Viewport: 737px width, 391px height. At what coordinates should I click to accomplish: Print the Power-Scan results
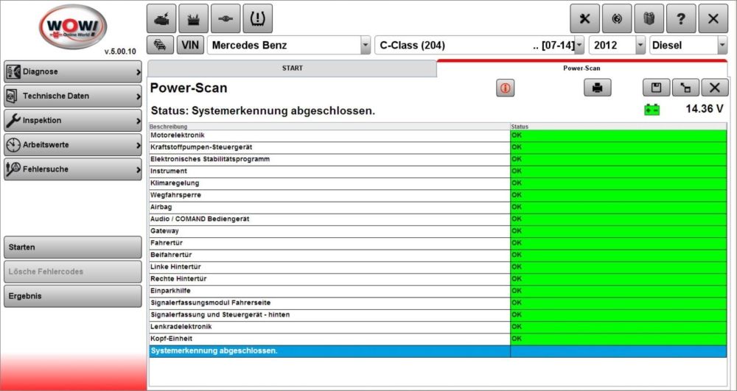pos(598,88)
